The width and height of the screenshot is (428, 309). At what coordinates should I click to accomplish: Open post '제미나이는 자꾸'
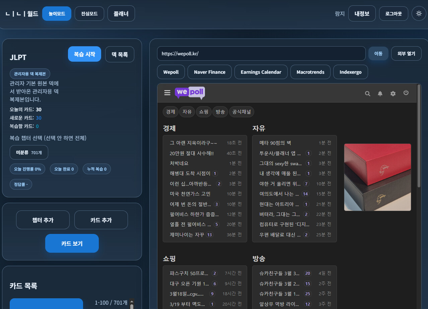(x=187, y=235)
